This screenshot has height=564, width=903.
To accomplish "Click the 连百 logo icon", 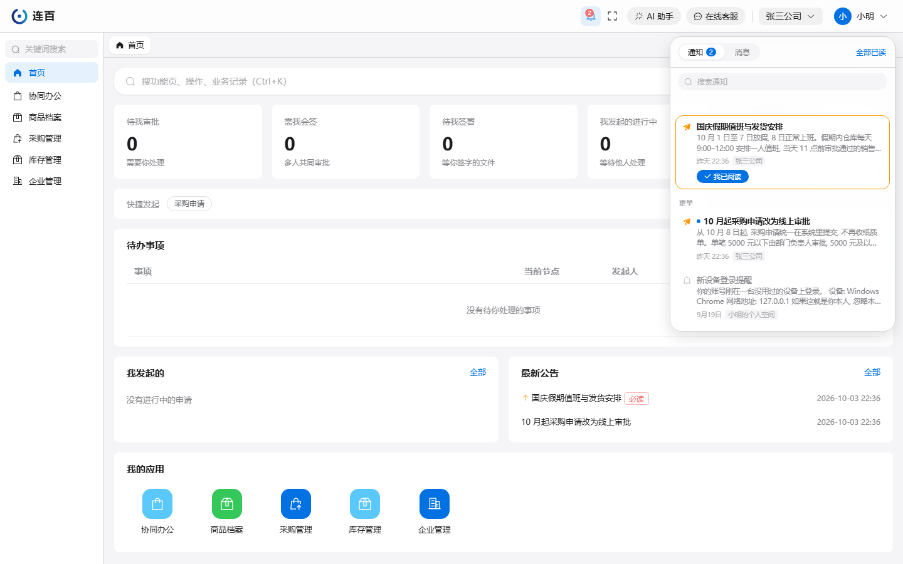I will 19,16.
